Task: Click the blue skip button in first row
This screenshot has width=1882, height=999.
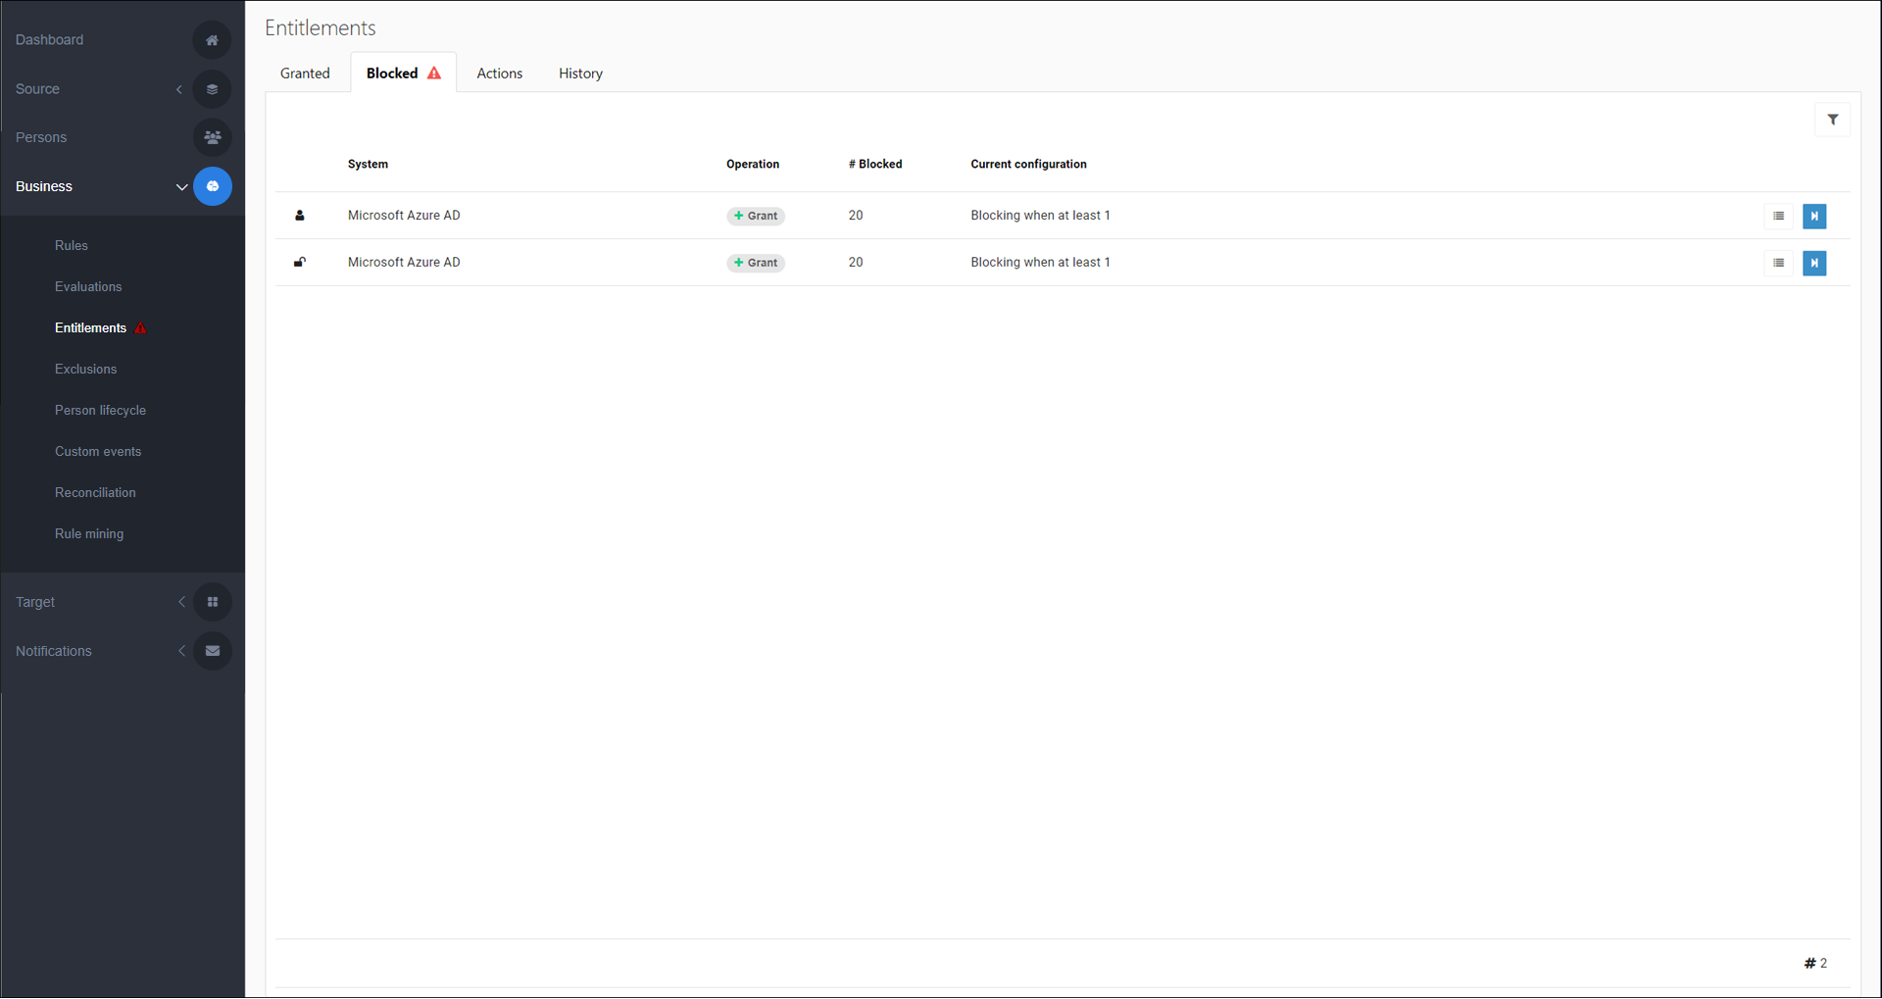Action: tap(1813, 216)
